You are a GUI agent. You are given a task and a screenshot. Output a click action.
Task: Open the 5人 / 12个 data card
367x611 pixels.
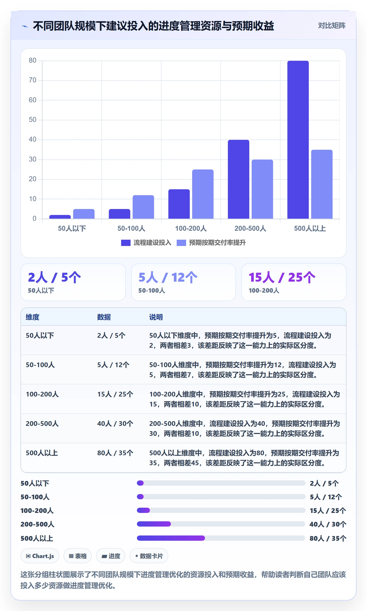pos(183,282)
